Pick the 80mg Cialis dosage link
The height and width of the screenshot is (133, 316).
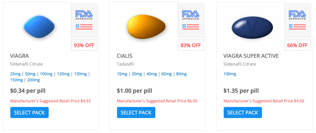[x=181, y=74]
